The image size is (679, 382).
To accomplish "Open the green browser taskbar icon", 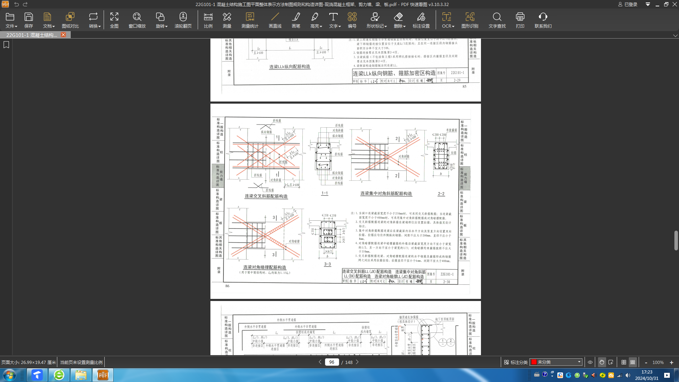I will click(x=59, y=375).
